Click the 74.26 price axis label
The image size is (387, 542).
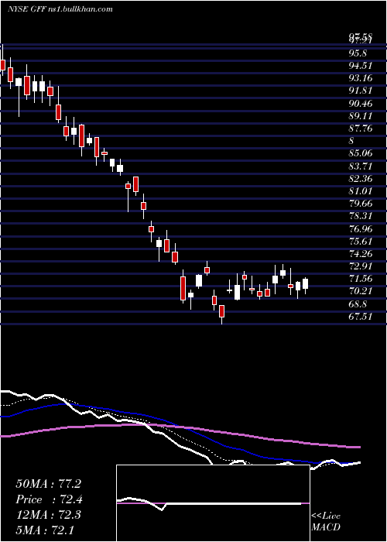pos(361,254)
